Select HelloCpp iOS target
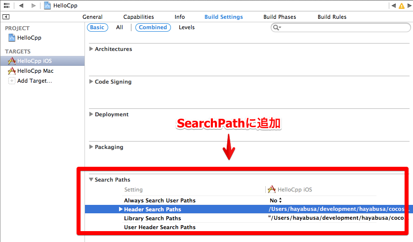 point(42,61)
